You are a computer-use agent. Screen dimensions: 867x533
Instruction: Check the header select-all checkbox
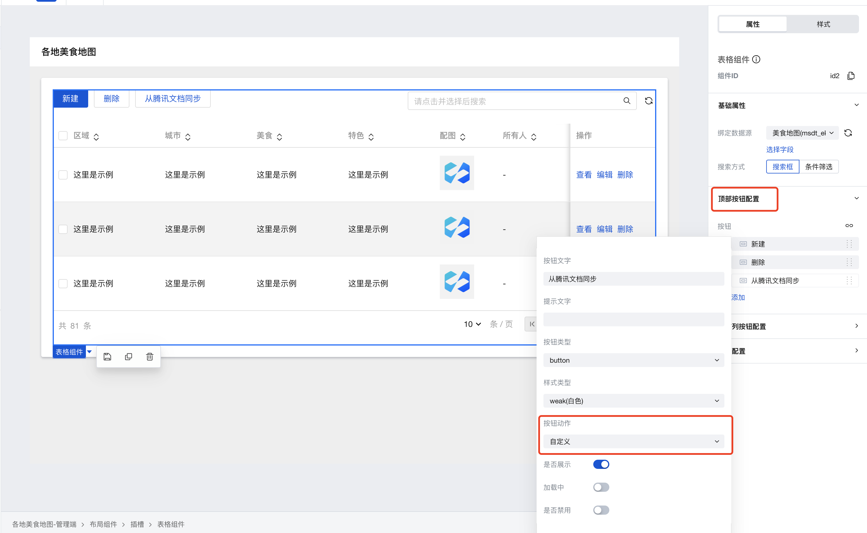63,136
